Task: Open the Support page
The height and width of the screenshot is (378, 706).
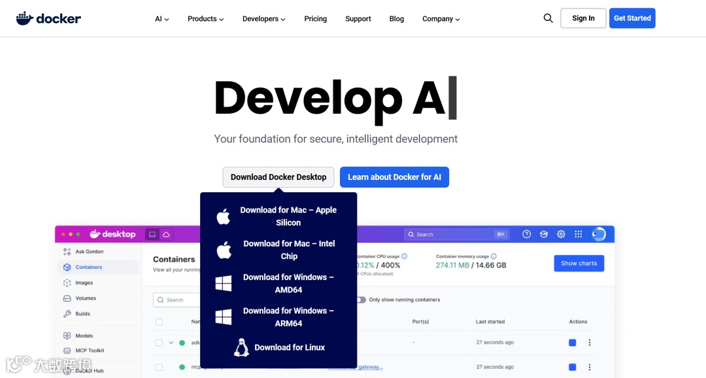Action: (358, 19)
